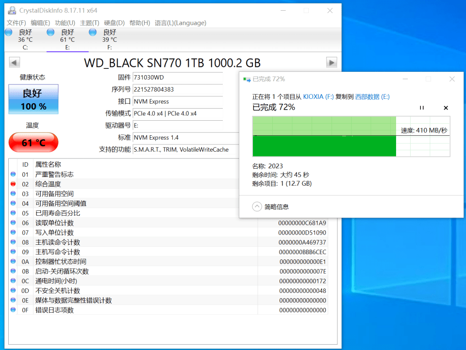
Task: Click the 标准 field NVM Express 1.4
Action: coord(186,138)
